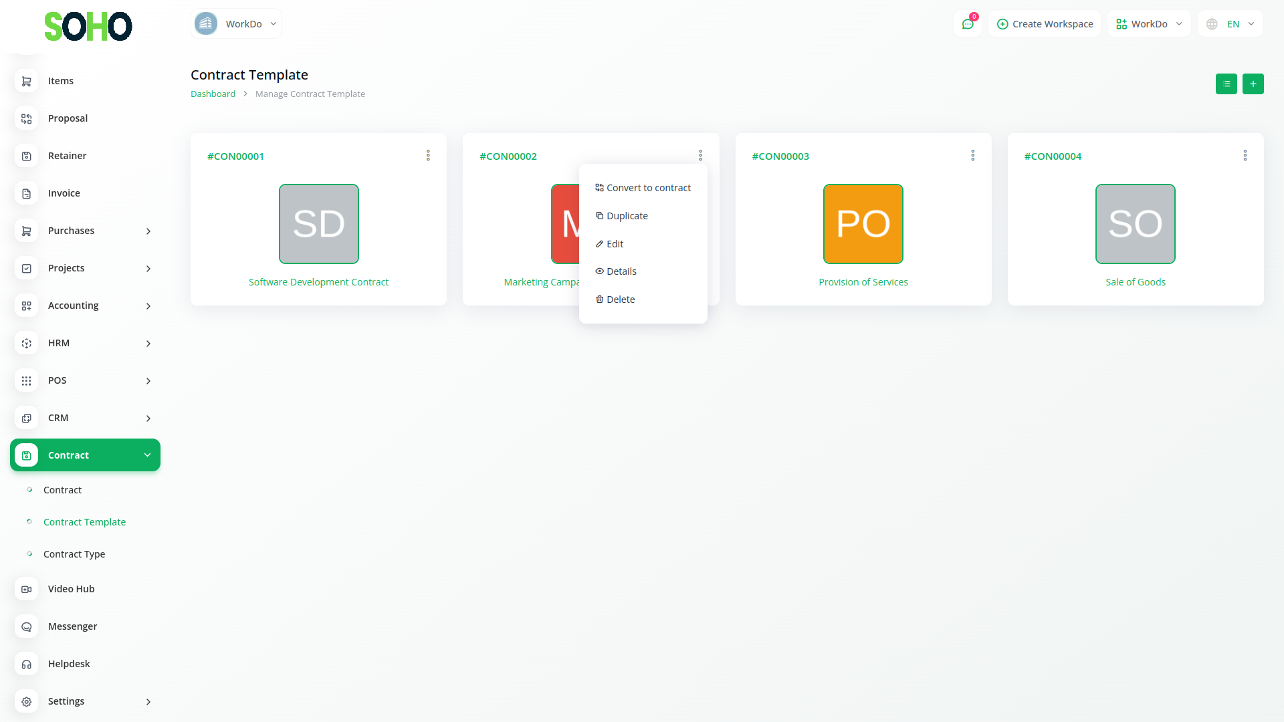Click the Helpdesk headset icon
Image resolution: width=1284 pixels, height=722 pixels.
(x=27, y=664)
